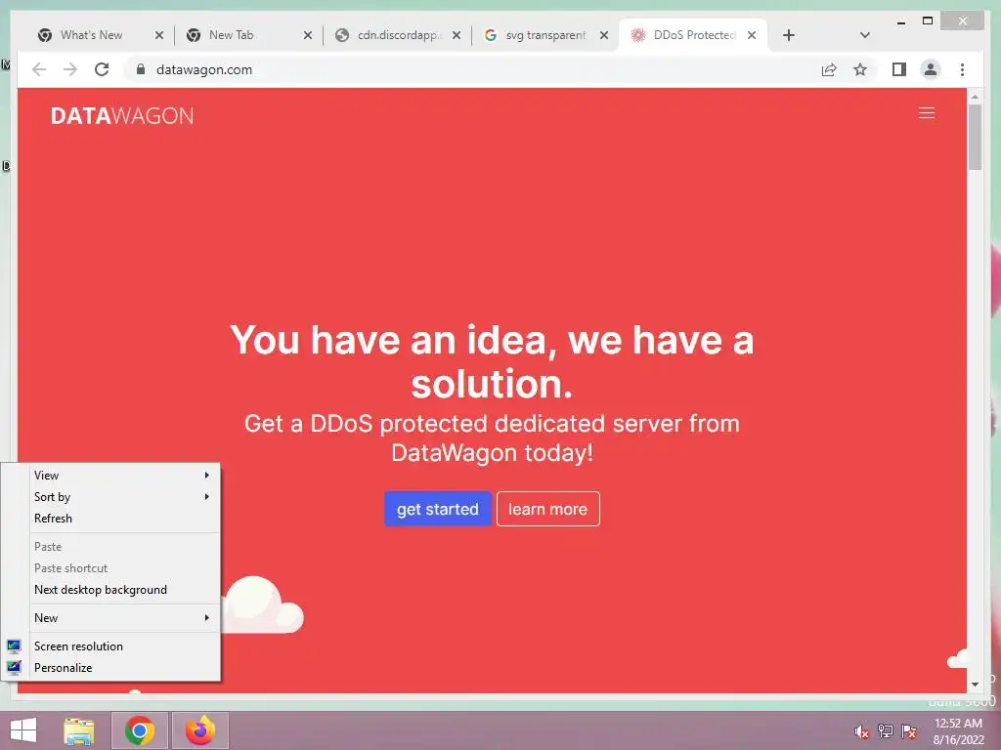Open Firefox from taskbar
1001x750 pixels.
click(x=200, y=730)
